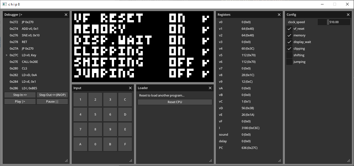
Task: Enable the jumping checkbox
Action: [289, 62]
